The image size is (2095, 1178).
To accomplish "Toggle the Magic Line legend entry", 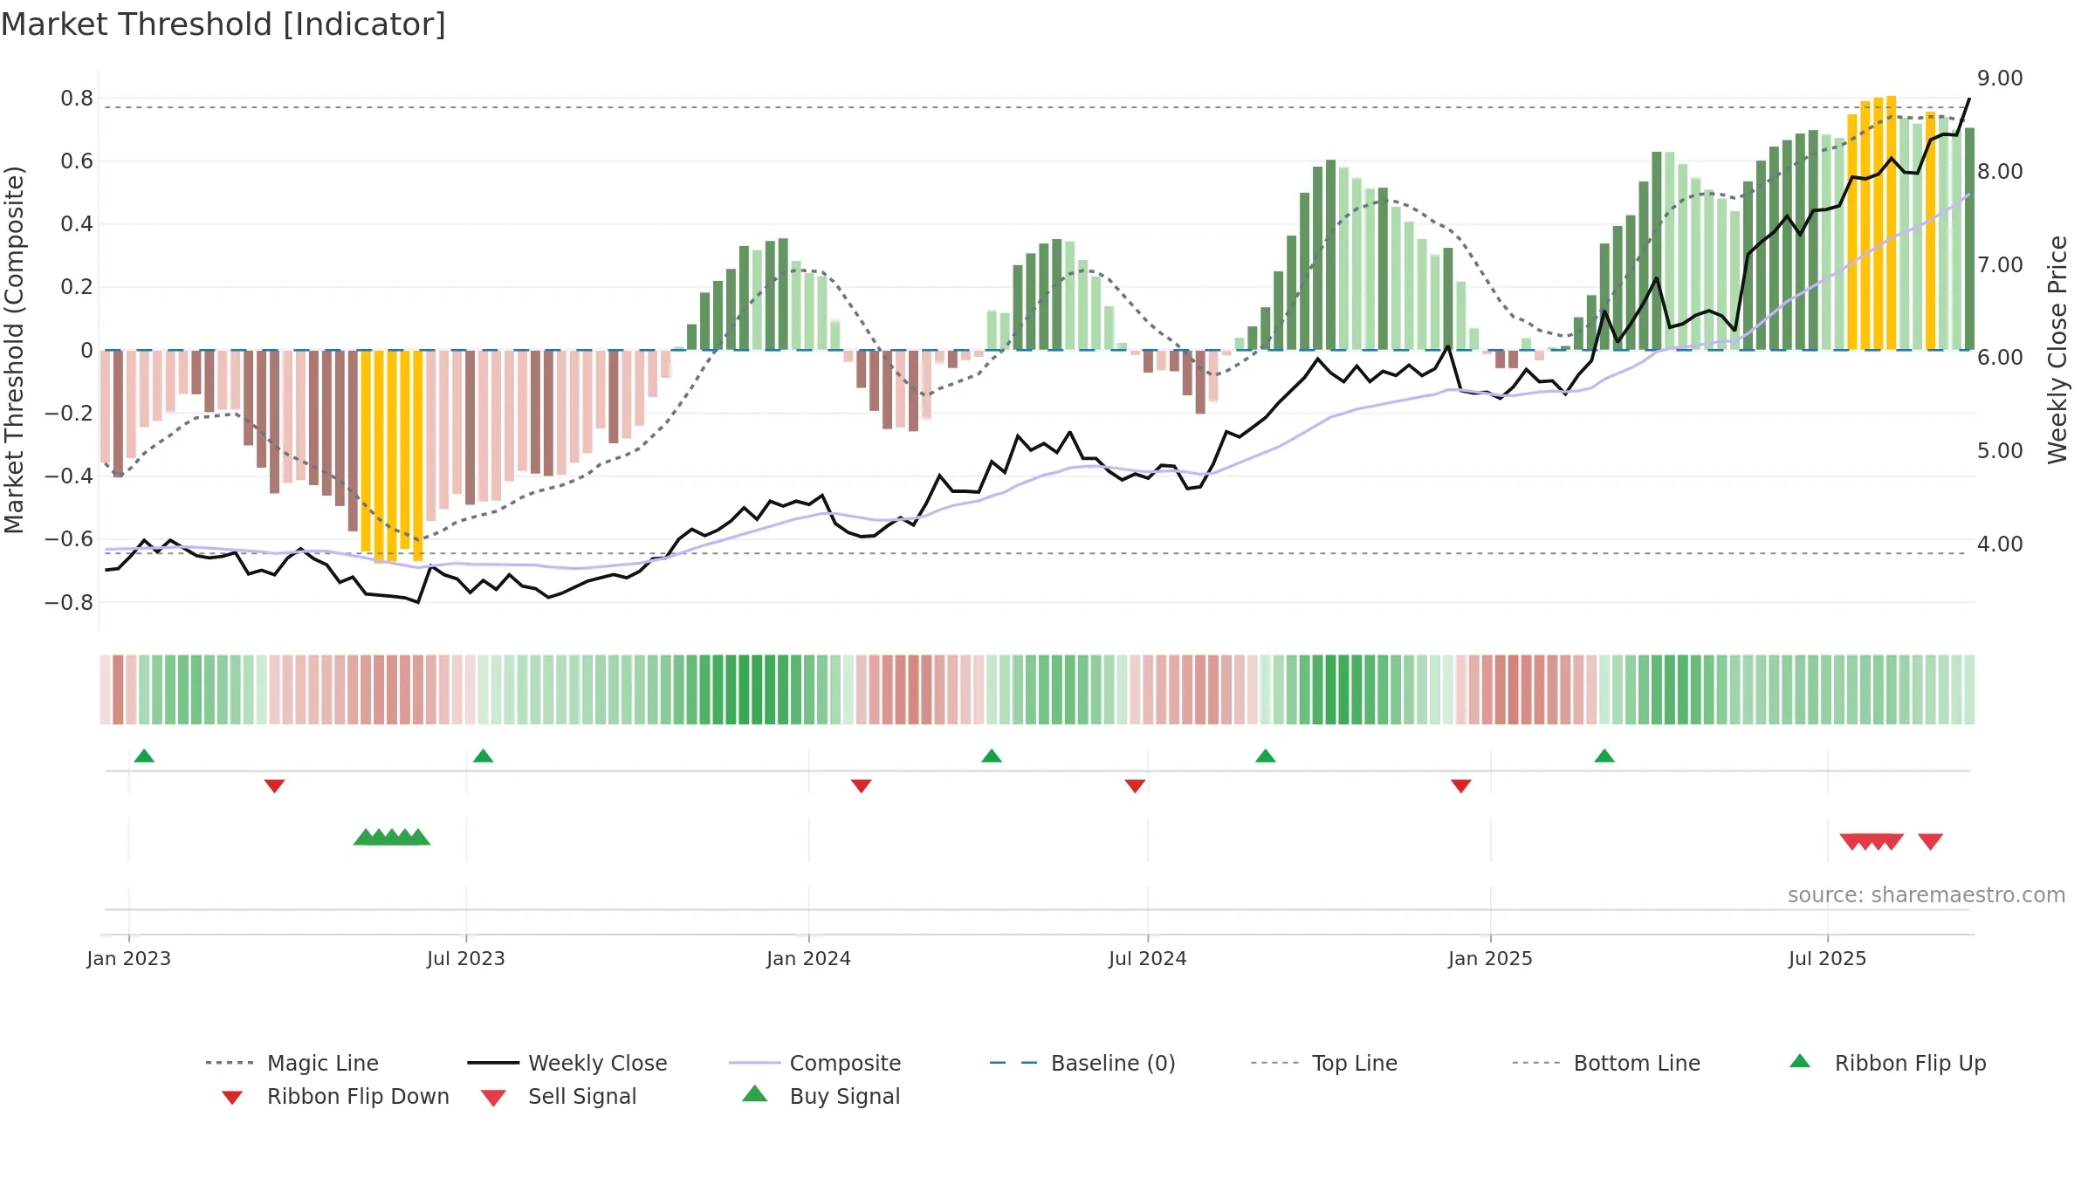I will 292,1063.
